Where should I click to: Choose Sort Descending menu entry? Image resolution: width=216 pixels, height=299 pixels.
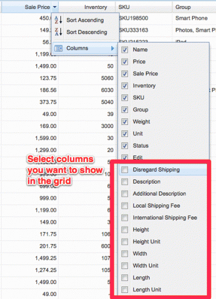pos(85,32)
